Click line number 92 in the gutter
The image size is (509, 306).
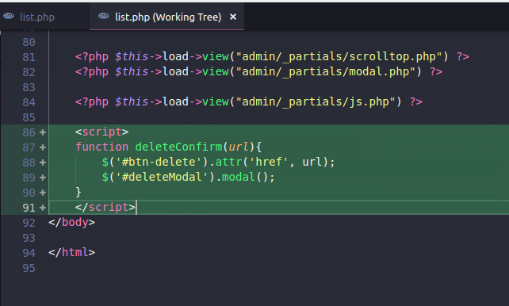(29, 223)
